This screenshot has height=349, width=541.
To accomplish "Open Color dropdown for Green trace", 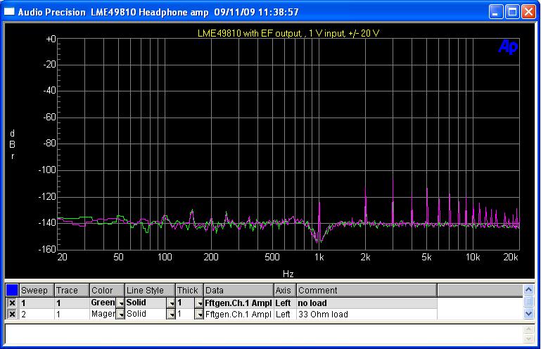I will [x=120, y=303].
